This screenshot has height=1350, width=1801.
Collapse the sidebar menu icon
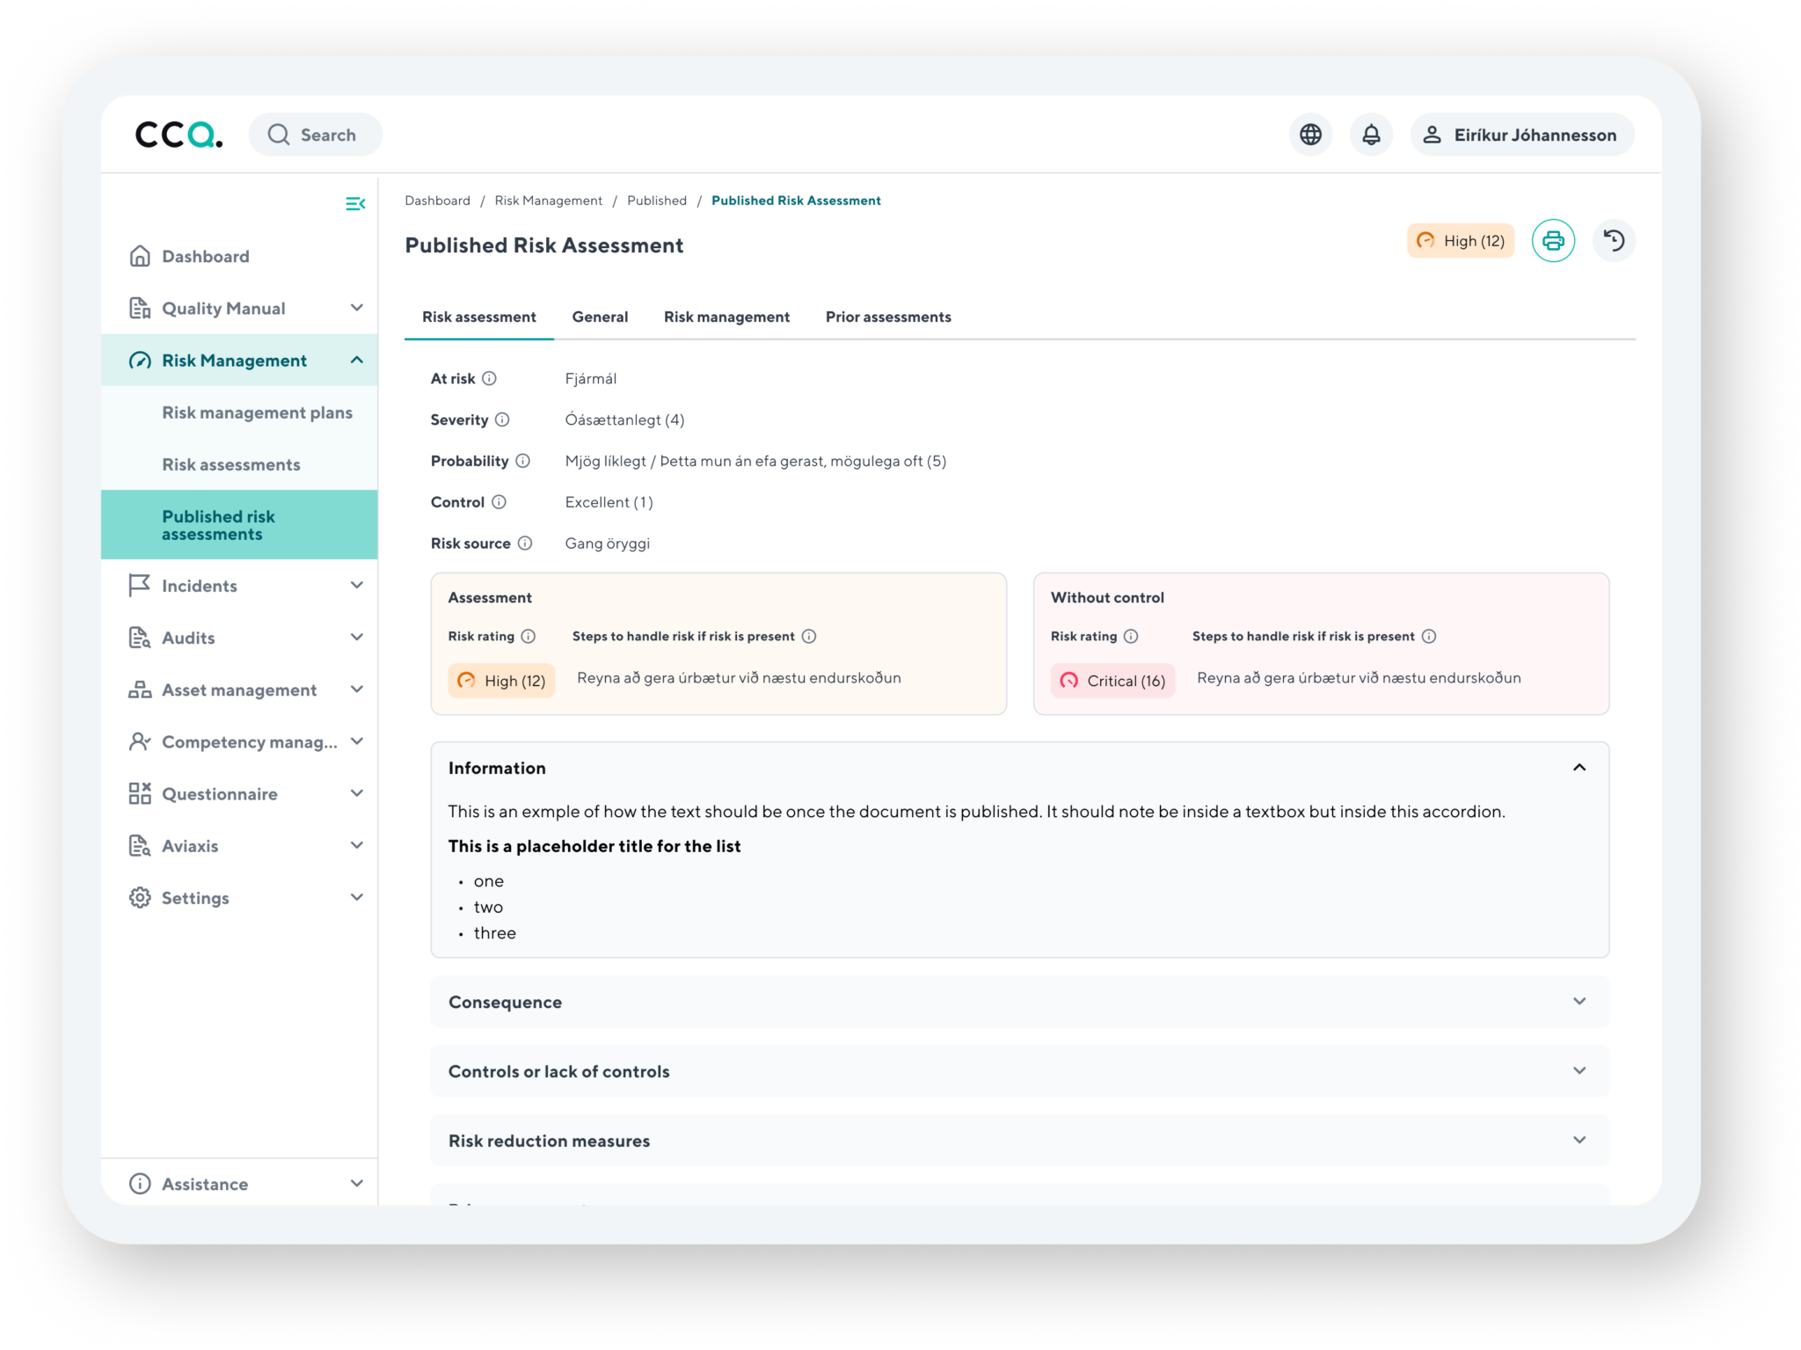[354, 204]
